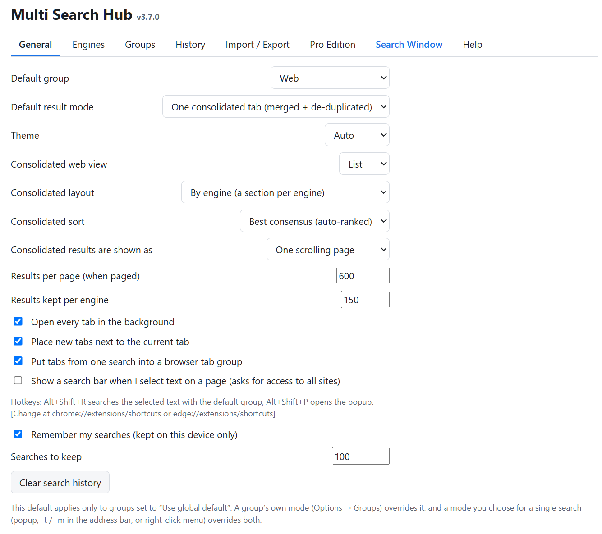This screenshot has width=602, height=534.
Task: Expand the Default group dropdown
Action: coord(330,78)
